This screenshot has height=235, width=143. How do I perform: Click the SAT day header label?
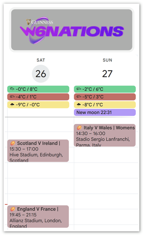[41, 60]
